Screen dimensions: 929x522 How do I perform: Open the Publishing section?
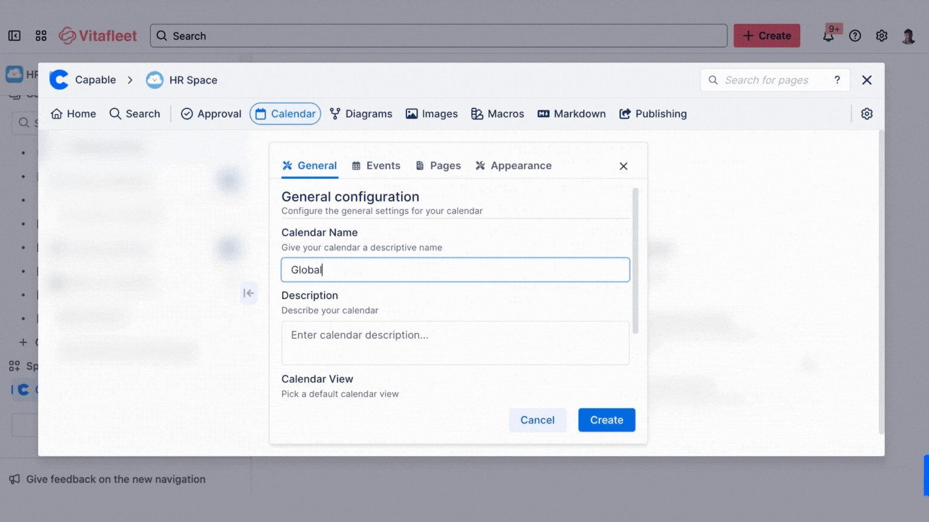[x=653, y=114]
